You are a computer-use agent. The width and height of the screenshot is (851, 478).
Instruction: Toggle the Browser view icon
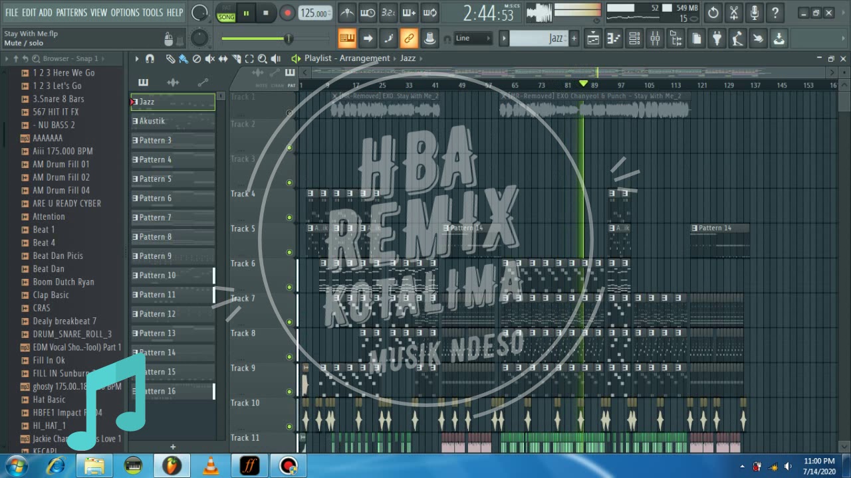pyautogui.click(x=675, y=39)
